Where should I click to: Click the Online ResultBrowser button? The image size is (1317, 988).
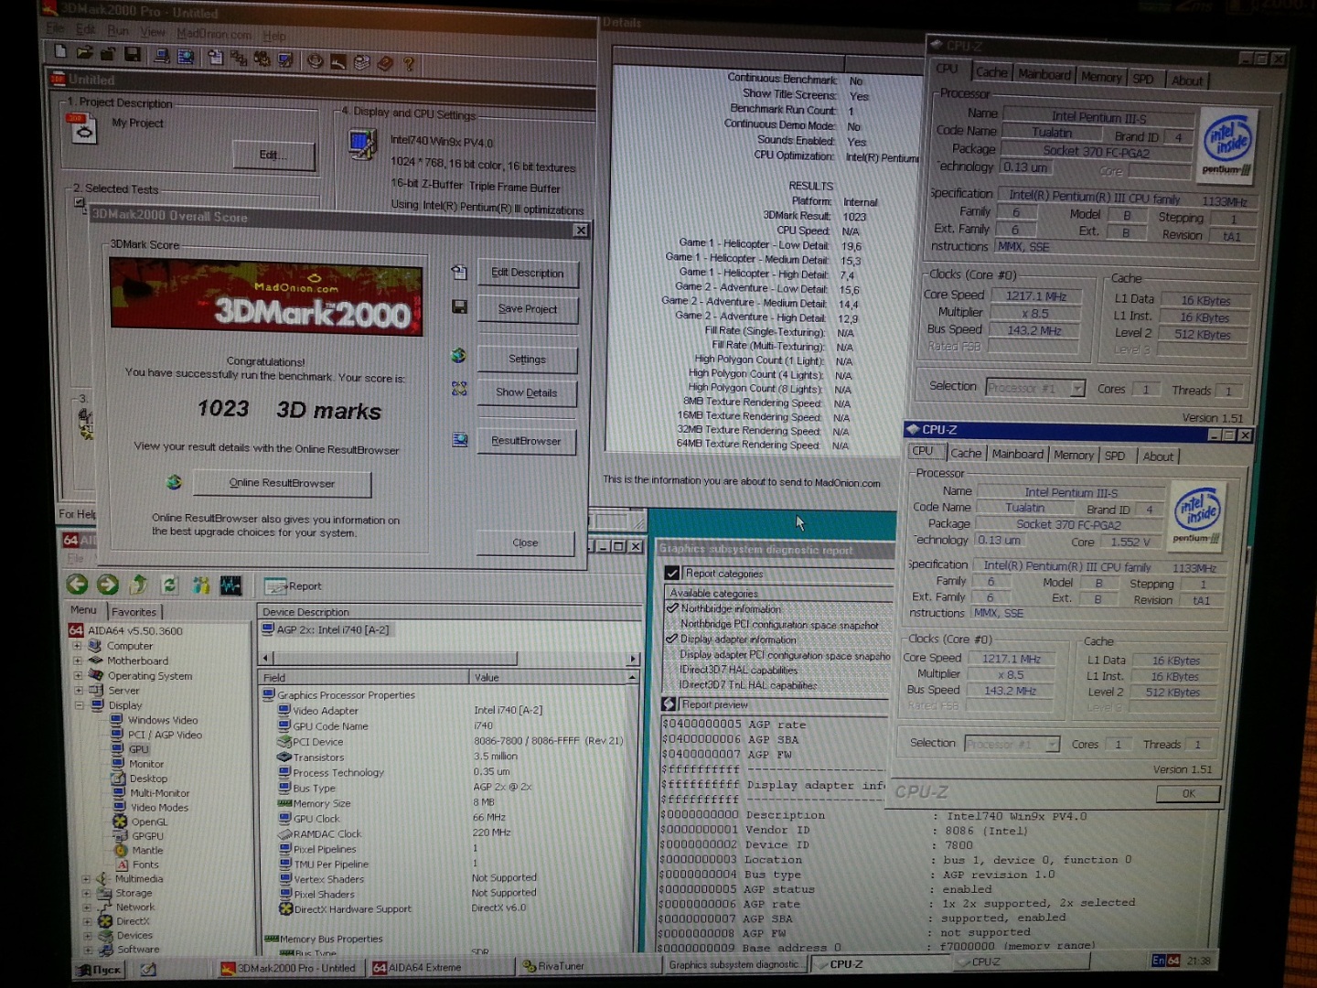[282, 483]
